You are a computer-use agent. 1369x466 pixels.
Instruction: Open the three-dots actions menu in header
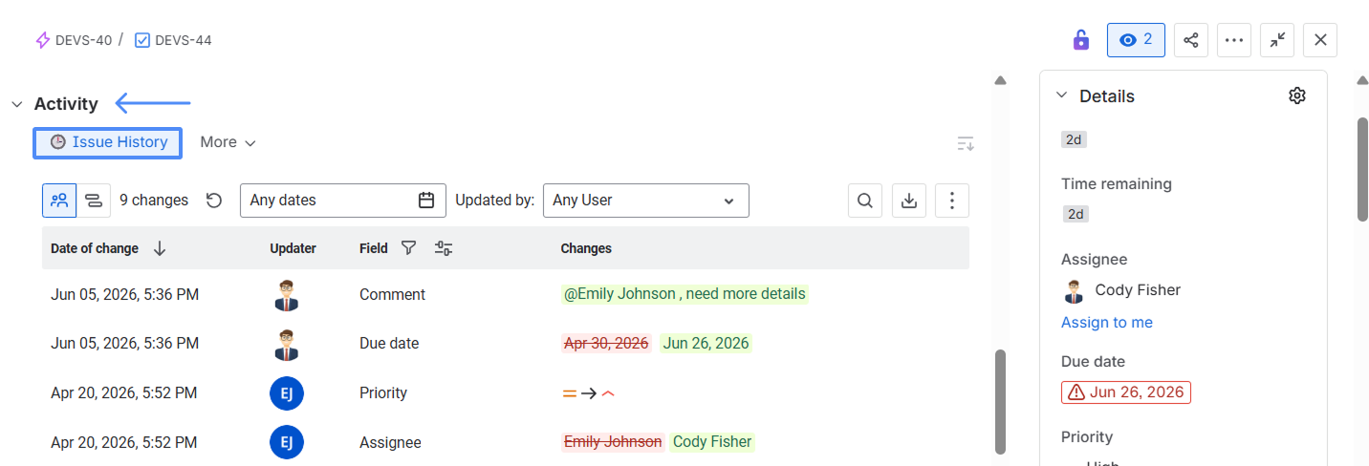(x=1234, y=40)
